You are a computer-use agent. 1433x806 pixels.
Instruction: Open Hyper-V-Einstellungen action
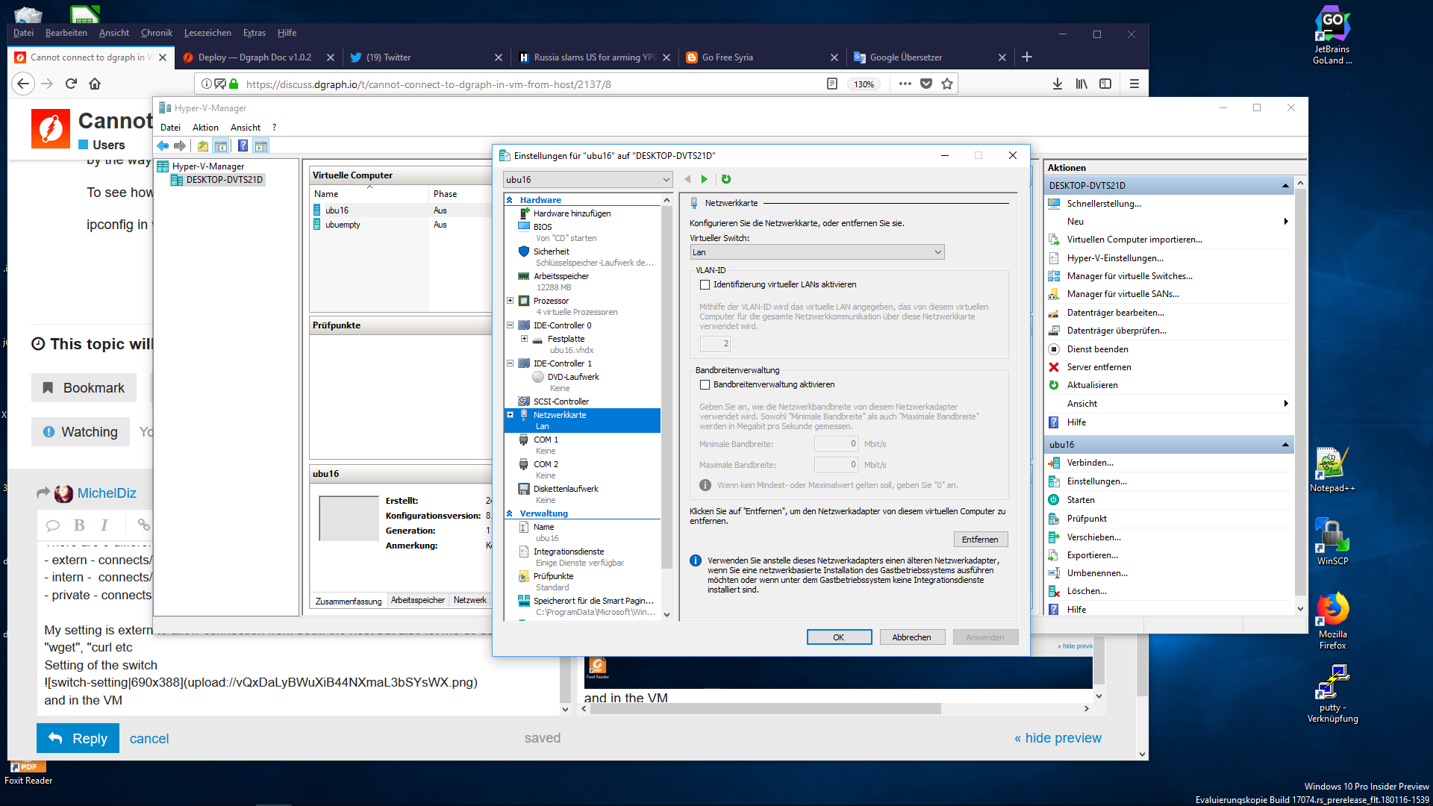(1114, 258)
